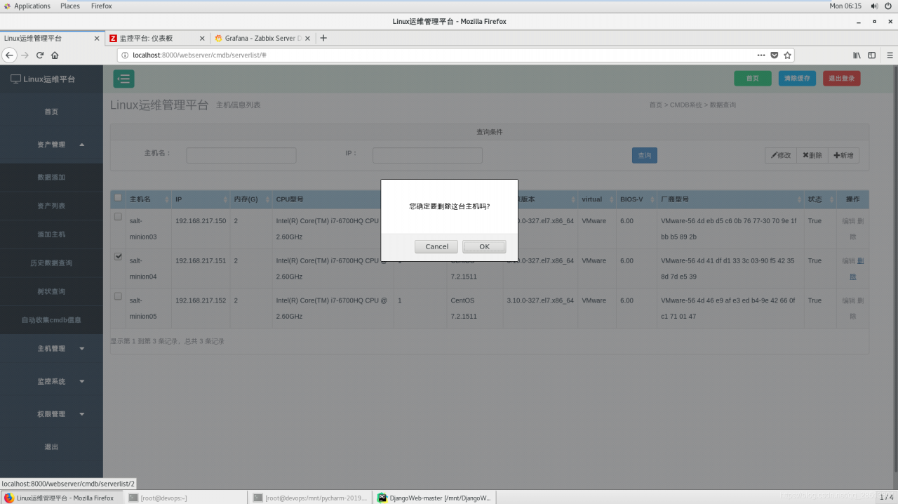Open 添加主机 in the sidebar
898x504 pixels.
coord(51,234)
